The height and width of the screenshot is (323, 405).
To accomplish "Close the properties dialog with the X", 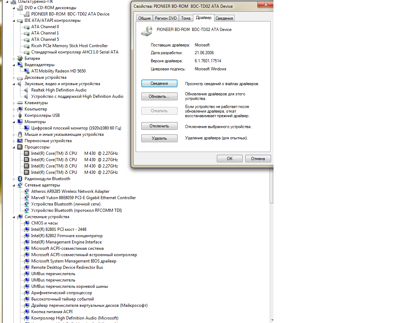I will tap(266, 5).
